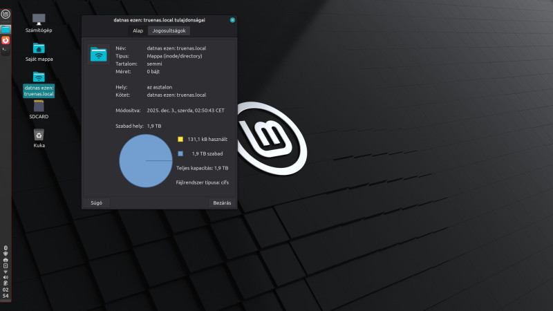This screenshot has height=311, width=553.
Task: Select the Saját mappa home folder icon
Action: click(39, 53)
